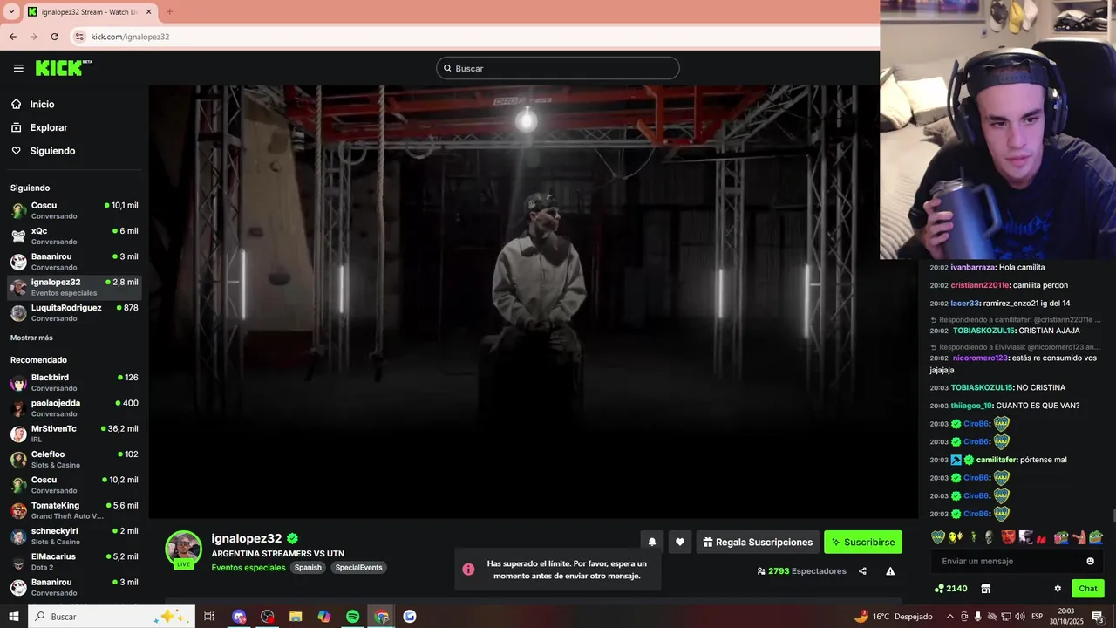The width and height of the screenshot is (1116, 628).
Task: Open the Windows Start menu
Action: point(13,617)
